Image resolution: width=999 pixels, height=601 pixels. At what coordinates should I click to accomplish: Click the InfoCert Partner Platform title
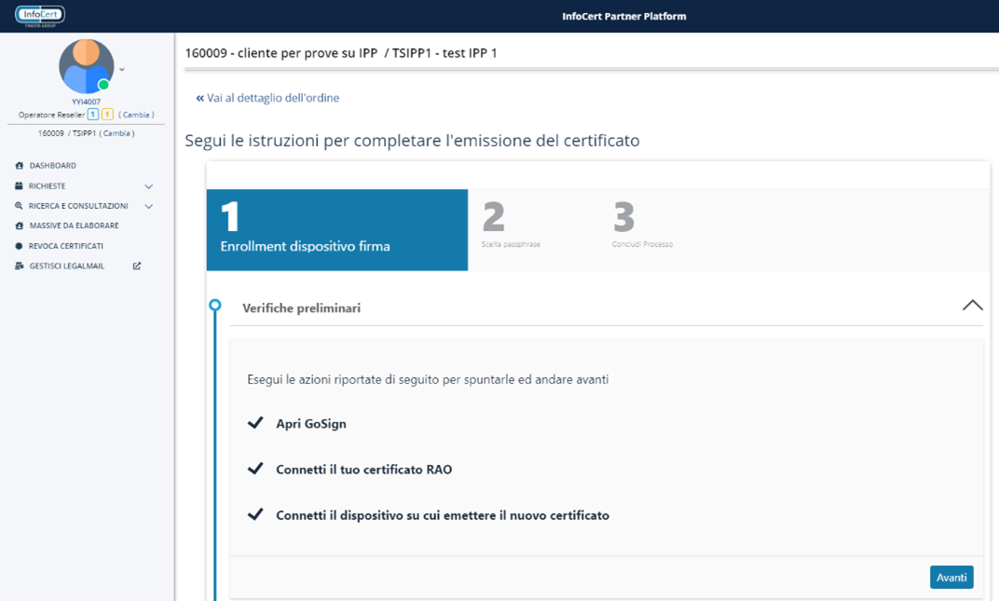(x=623, y=16)
